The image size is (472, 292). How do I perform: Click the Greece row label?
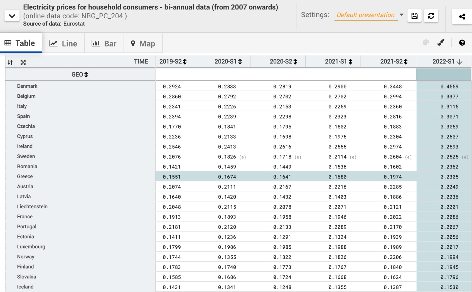25,176
